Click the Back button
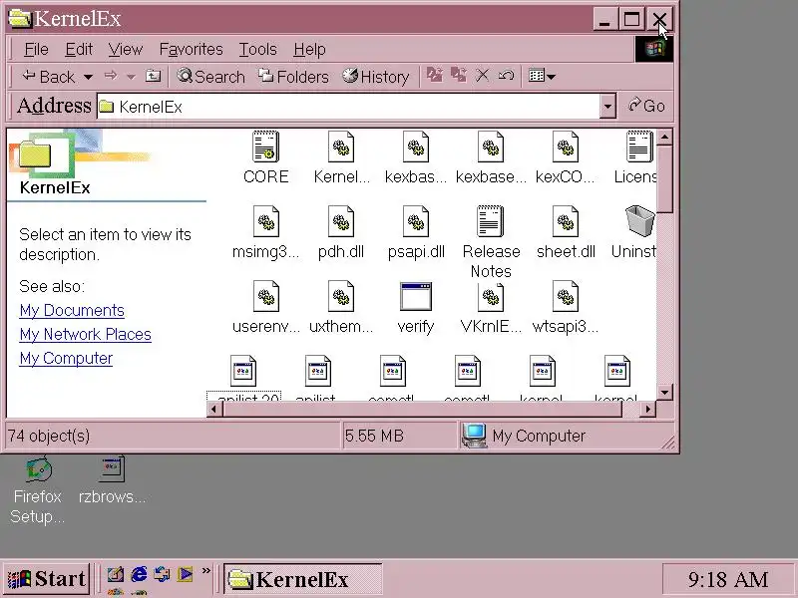This screenshot has height=598, width=798. pyautogui.click(x=48, y=77)
